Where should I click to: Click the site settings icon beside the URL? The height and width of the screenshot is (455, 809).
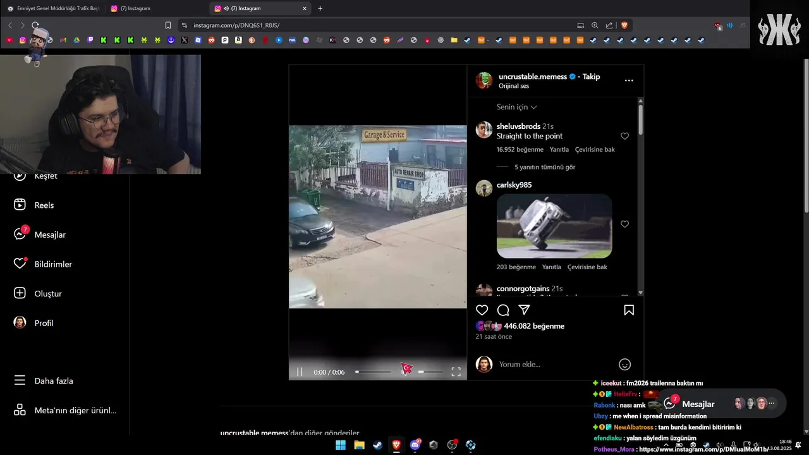pyautogui.click(x=185, y=25)
